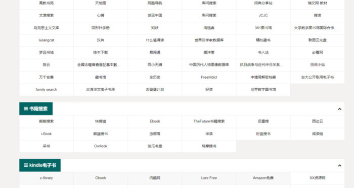
Task: Visit the family search link
Action: [x=47, y=90]
